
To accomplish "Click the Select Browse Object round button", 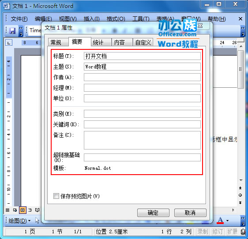I will click(240, 195).
